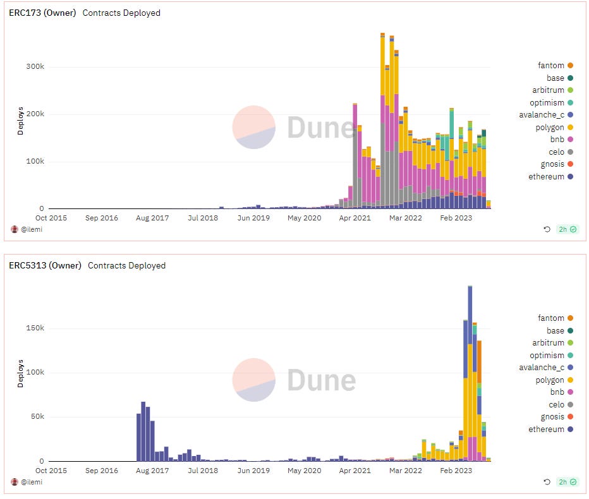Toggle base series in ERC173 chart legend
Image resolution: width=589 pixels, height=499 pixels.
click(x=560, y=78)
